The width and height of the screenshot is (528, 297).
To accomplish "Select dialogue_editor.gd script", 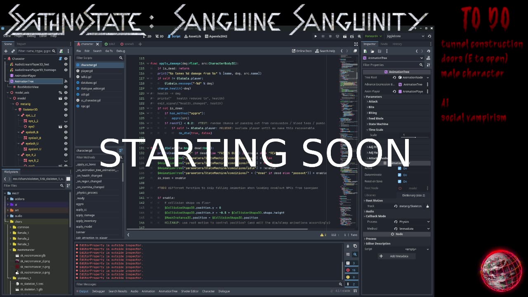I will (x=93, y=89).
